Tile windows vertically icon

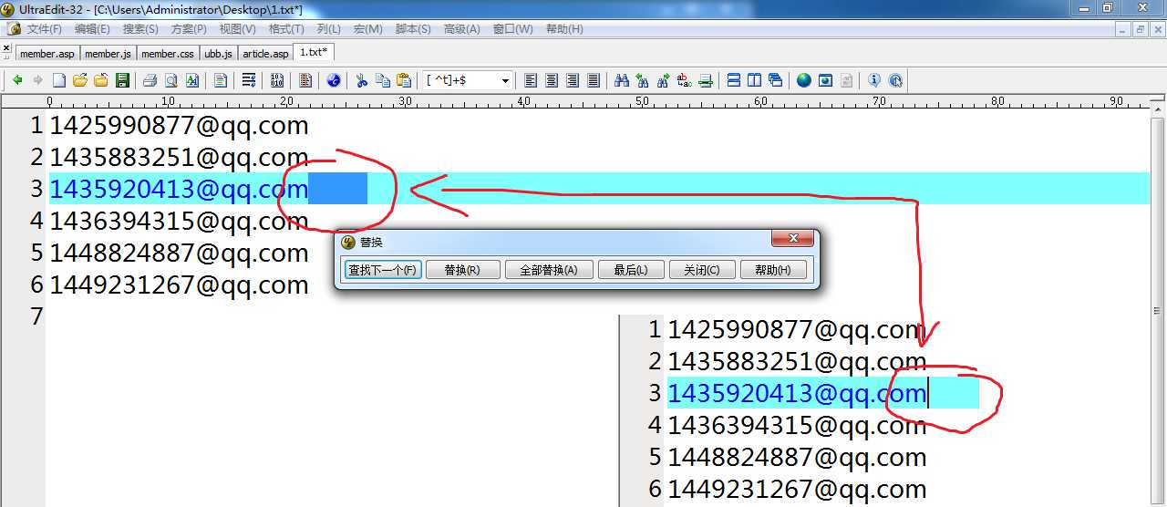click(x=754, y=80)
